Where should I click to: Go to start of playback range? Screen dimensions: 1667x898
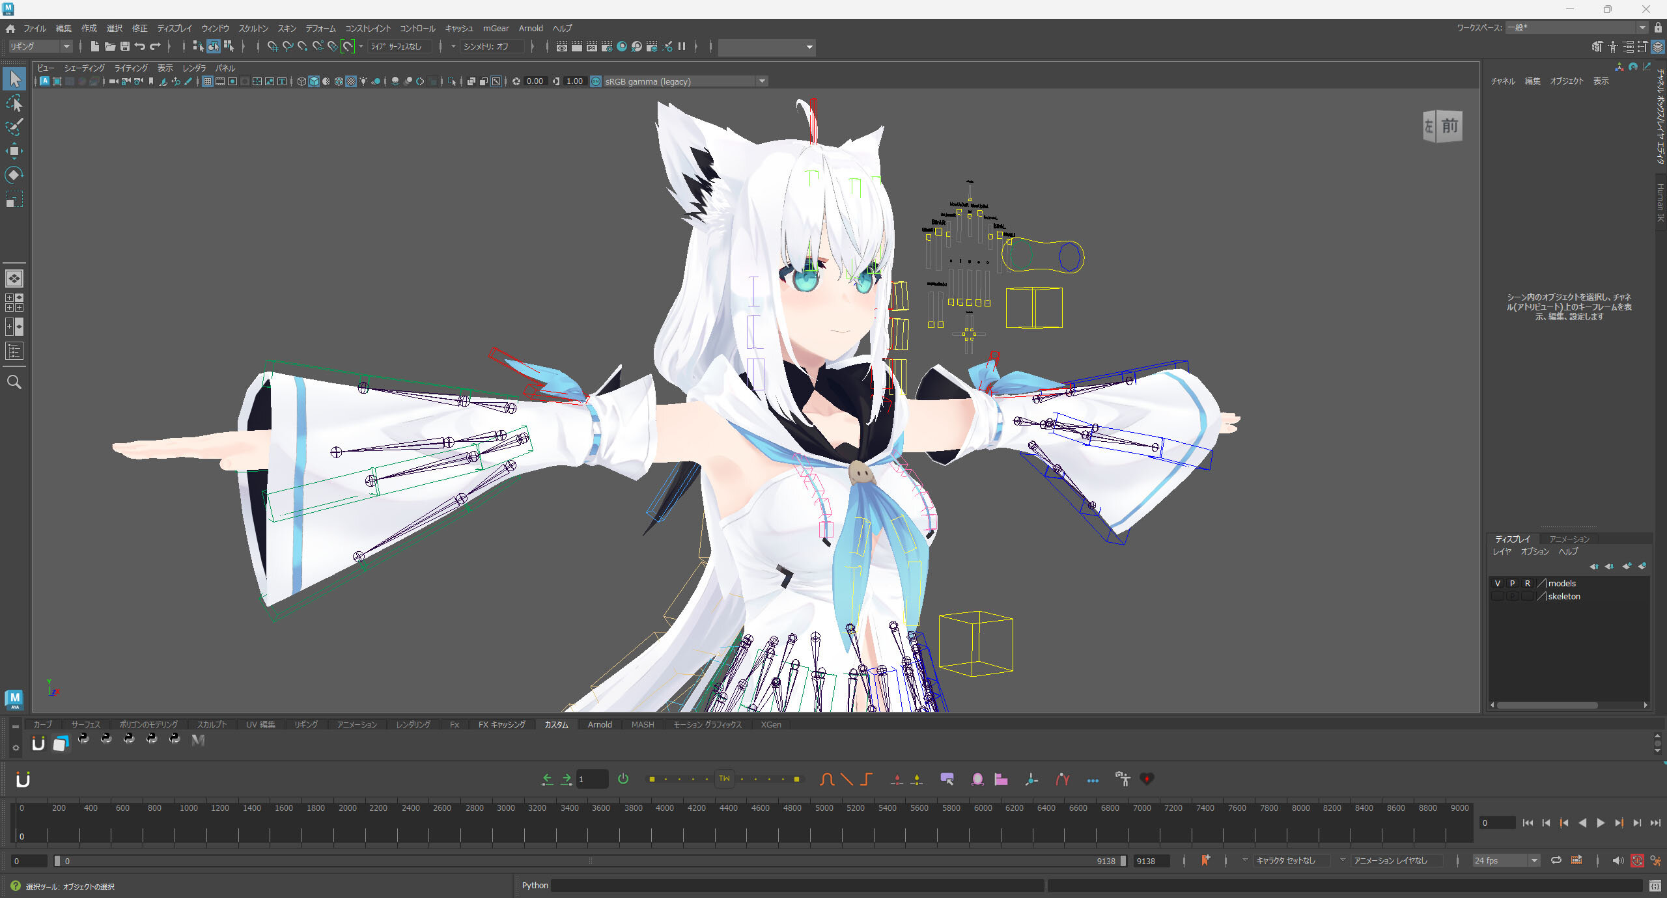(x=1528, y=823)
